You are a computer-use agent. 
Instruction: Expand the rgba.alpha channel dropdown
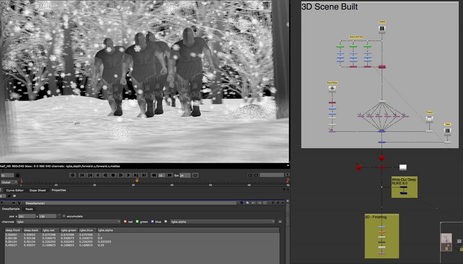(x=274, y=222)
